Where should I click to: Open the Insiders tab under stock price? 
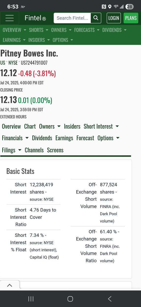point(72,126)
